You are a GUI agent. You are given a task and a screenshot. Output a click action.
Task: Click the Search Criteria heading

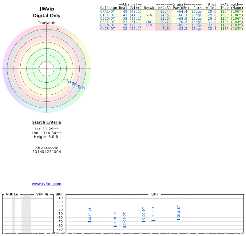point(46,122)
